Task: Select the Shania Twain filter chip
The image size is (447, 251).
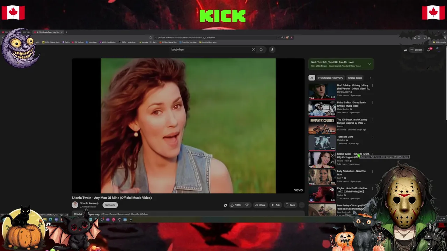Action: point(355,78)
